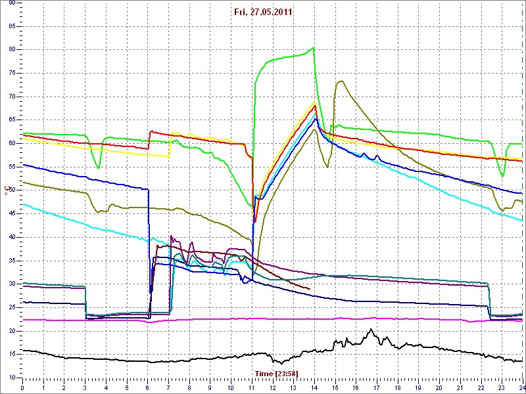Click hour 13 on the time axis
Screen dimensions: 526x394
click(x=293, y=387)
